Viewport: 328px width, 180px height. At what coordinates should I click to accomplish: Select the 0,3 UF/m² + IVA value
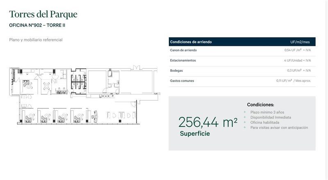(x=299, y=70)
